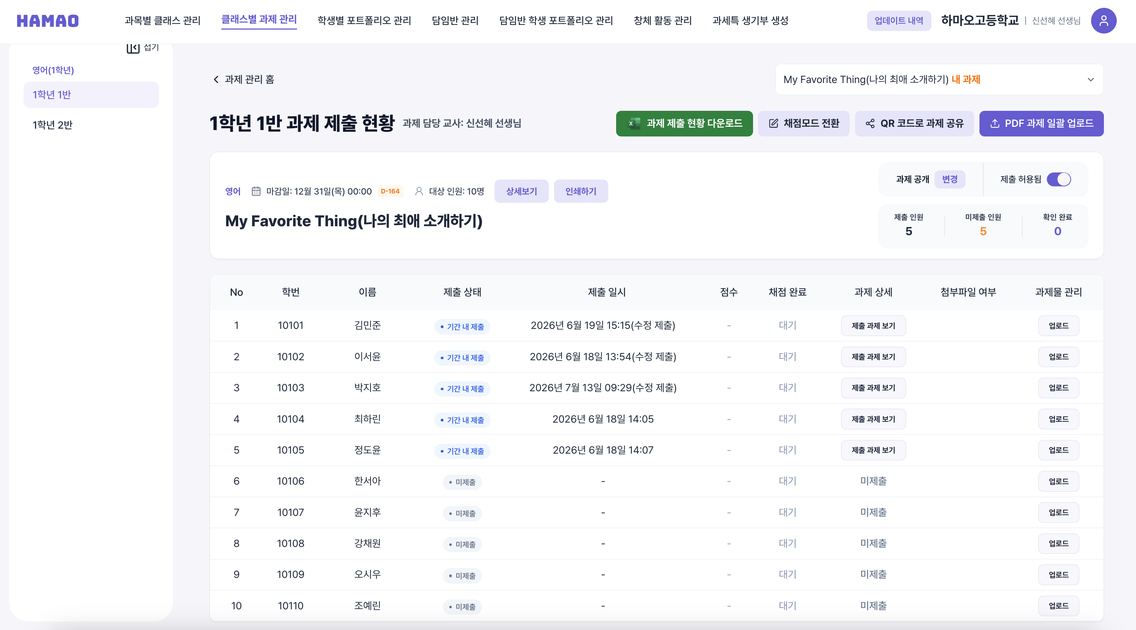
Task: Click 인쇄하기 button
Action: (581, 191)
